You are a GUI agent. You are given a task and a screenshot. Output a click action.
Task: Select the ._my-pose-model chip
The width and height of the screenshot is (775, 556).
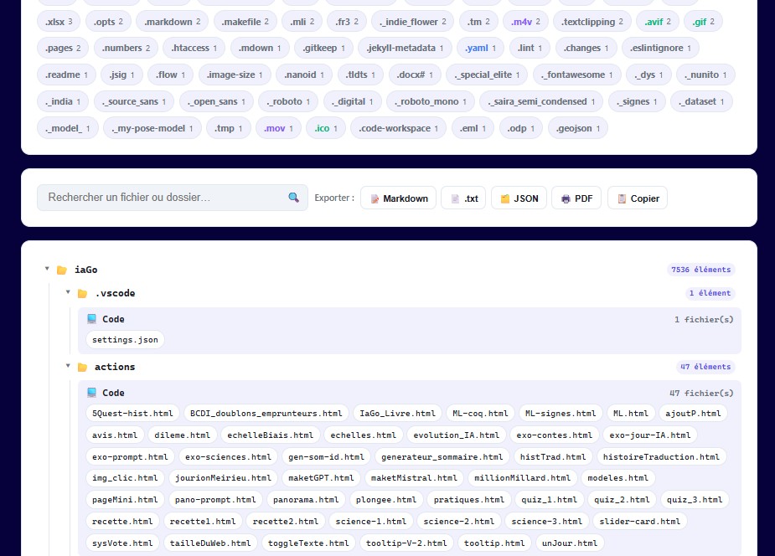152,128
